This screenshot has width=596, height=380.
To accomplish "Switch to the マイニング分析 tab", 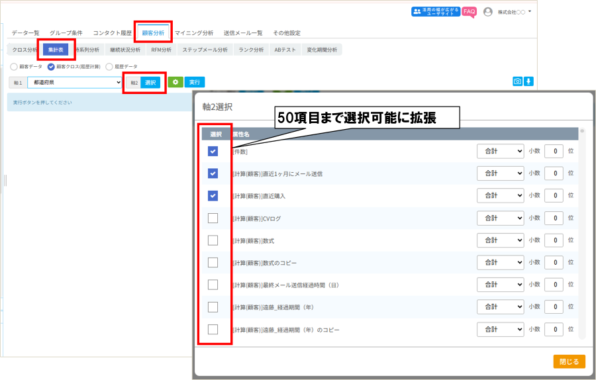I will 194,33.
